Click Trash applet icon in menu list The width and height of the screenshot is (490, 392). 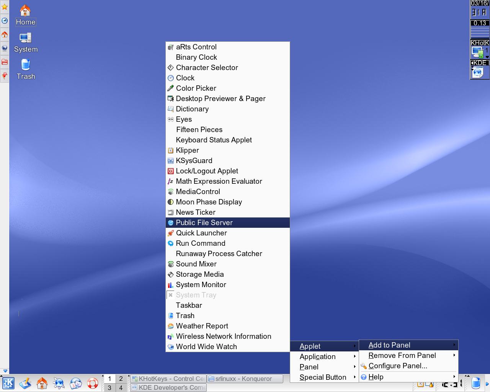click(171, 316)
